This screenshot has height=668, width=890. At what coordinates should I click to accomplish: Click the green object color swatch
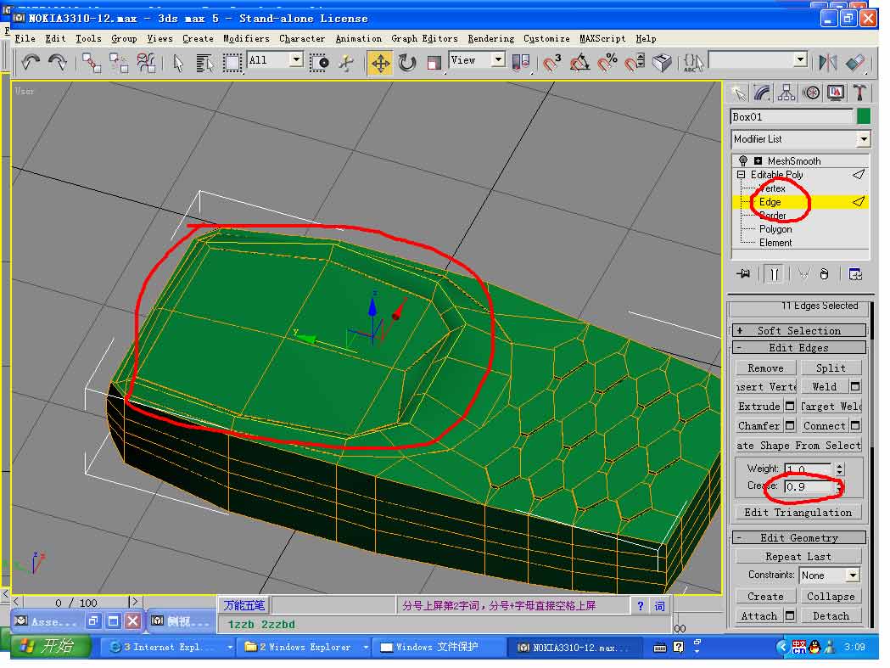coord(864,117)
